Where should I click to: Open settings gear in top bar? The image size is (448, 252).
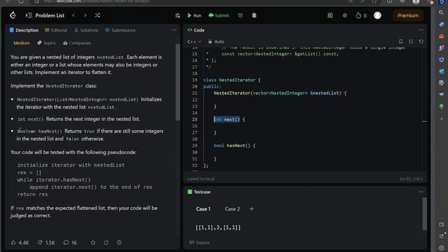pos(345,15)
